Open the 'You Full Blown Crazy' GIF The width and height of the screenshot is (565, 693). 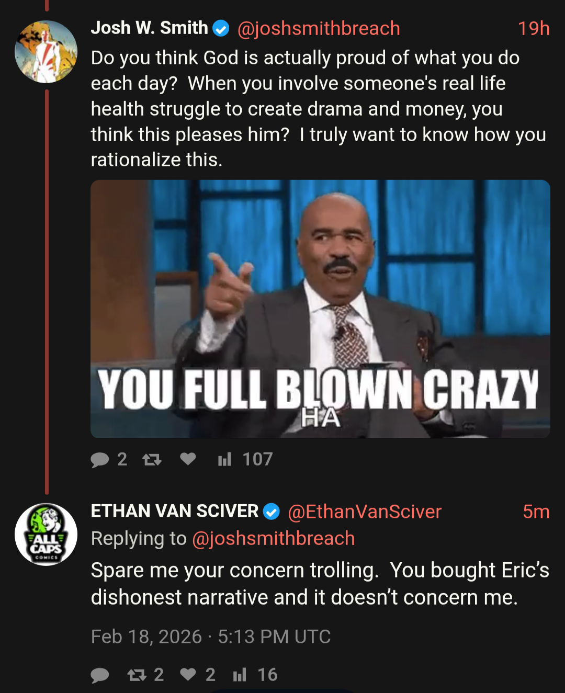(320, 309)
